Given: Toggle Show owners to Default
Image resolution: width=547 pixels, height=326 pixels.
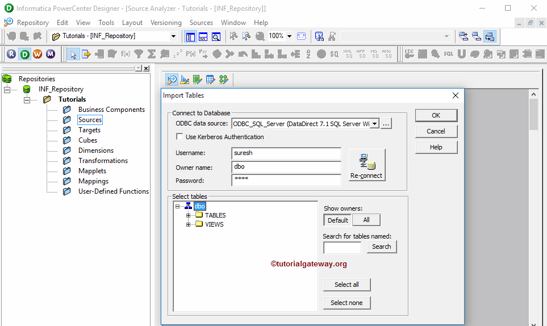Looking at the screenshot, I should [x=337, y=220].
